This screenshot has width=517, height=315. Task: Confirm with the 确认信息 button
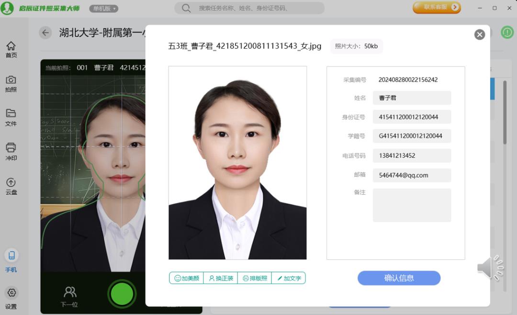click(399, 278)
